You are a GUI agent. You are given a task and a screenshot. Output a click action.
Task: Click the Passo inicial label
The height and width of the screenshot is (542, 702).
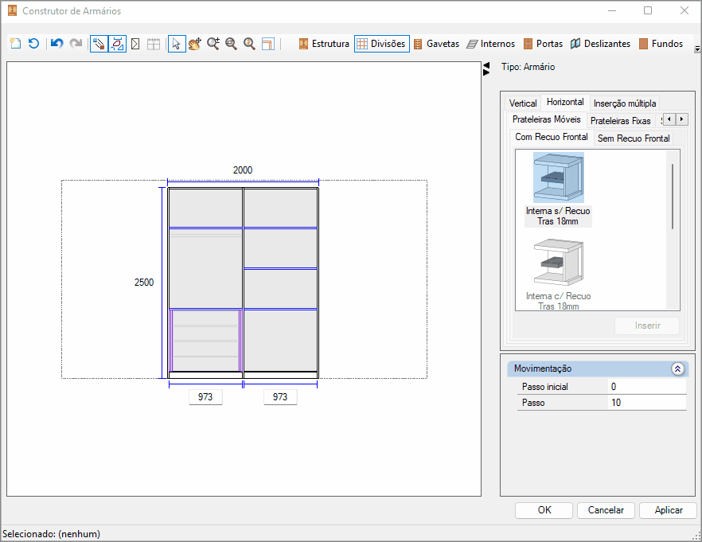(x=545, y=387)
